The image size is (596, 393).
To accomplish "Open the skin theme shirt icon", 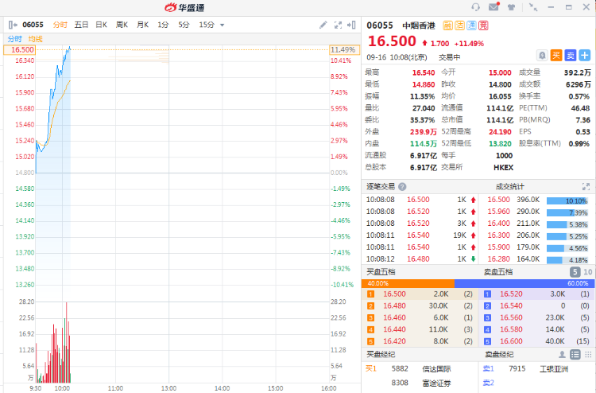I will click(x=509, y=7).
